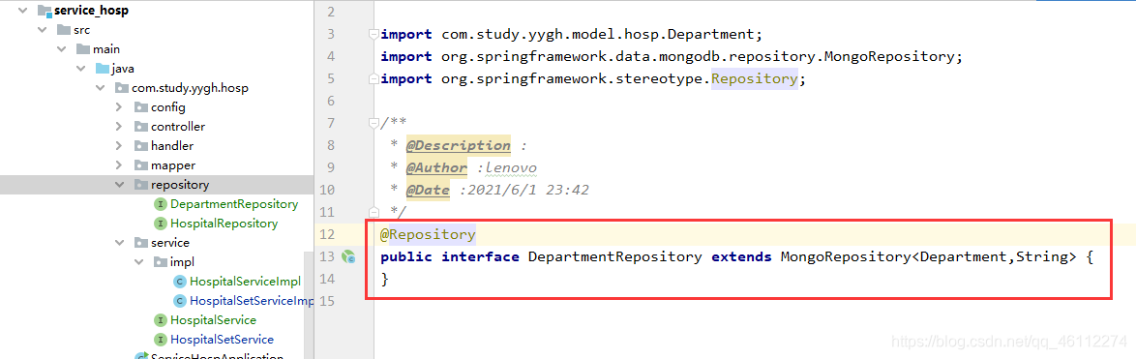Image resolution: width=1136 pixels, height=359 pixels.
Task: Collapse the service package arrow
Action: click(x=120, y=243)
